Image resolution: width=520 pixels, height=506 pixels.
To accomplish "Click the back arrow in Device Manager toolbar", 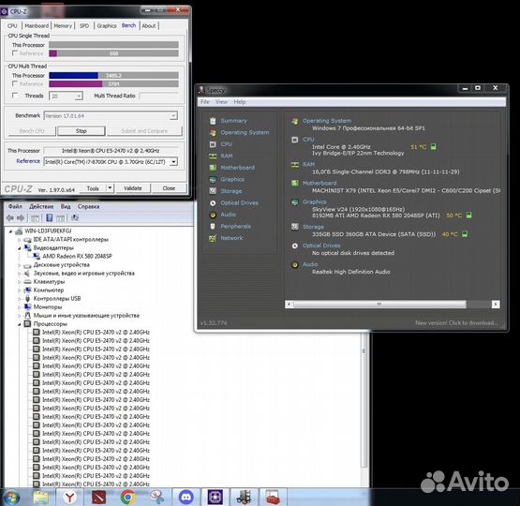I will pos(9,218).
